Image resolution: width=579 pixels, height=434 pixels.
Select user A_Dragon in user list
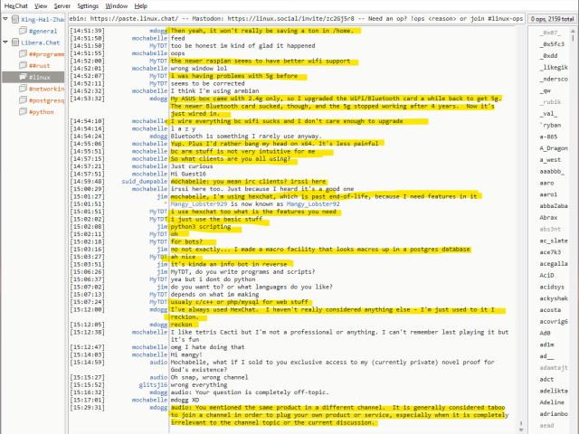[553, 147]
